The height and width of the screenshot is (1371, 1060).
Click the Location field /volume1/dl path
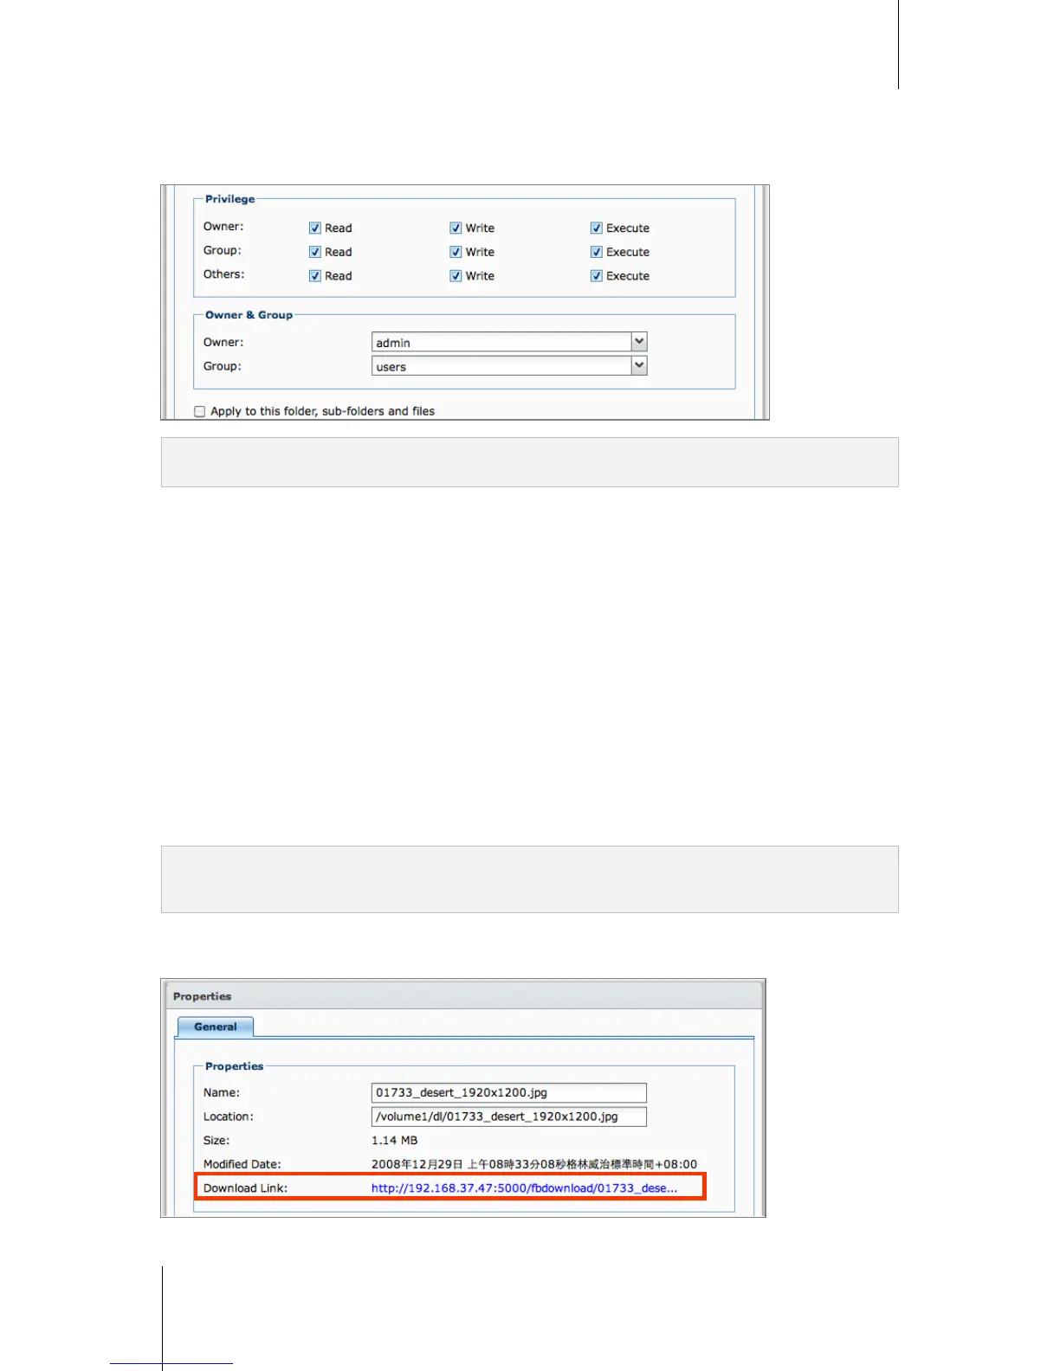pyautogui.click(x=509, y=1117)
